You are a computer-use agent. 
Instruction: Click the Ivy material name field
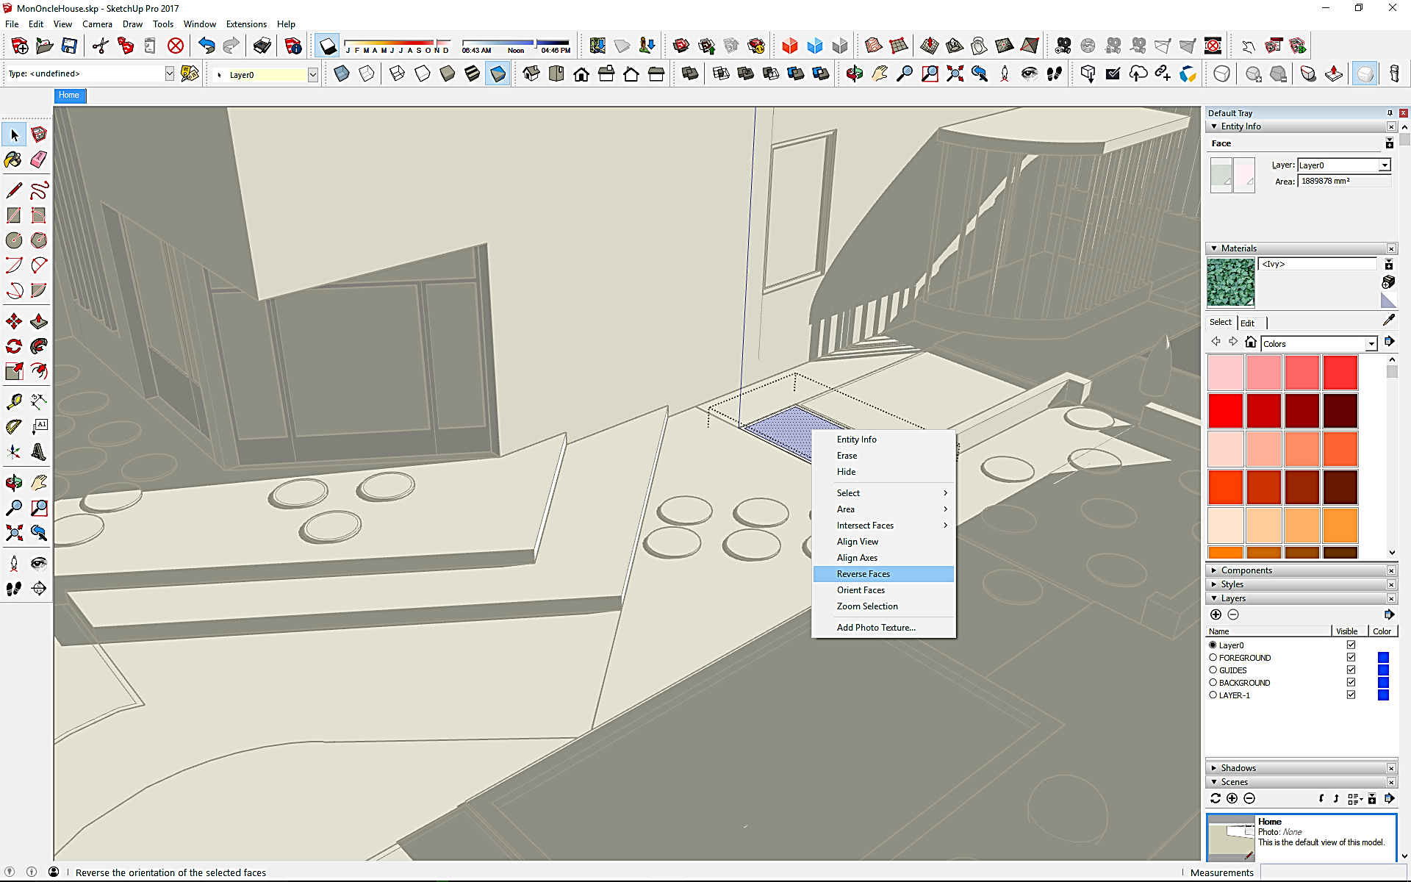tap(1318, 264)
